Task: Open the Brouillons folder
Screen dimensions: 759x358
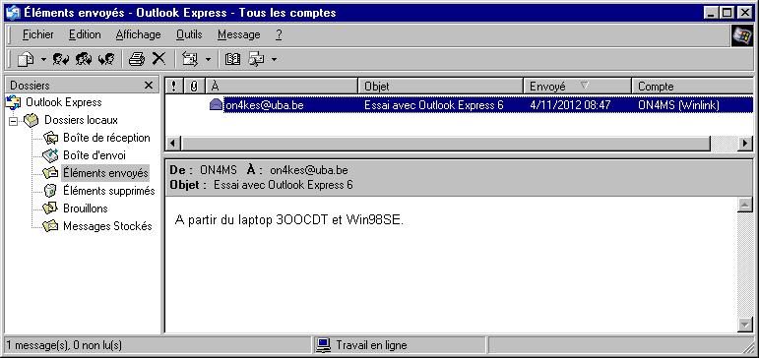Action: tap(86, 209)
